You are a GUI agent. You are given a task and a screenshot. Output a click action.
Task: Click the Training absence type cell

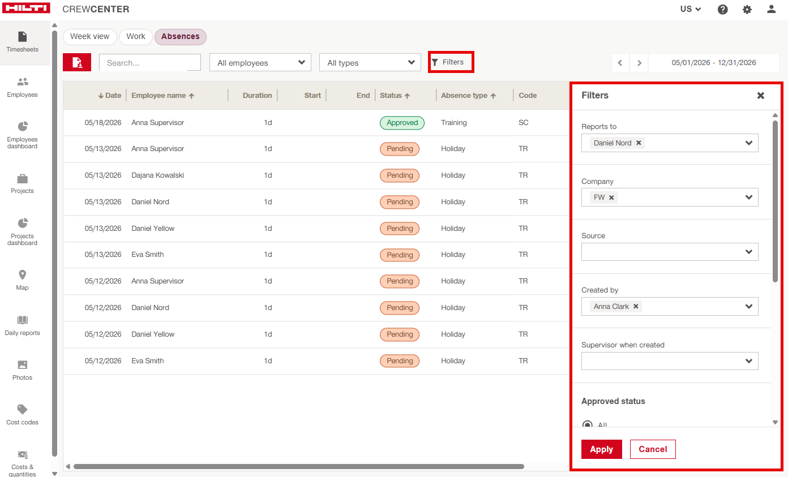(454, 123)
